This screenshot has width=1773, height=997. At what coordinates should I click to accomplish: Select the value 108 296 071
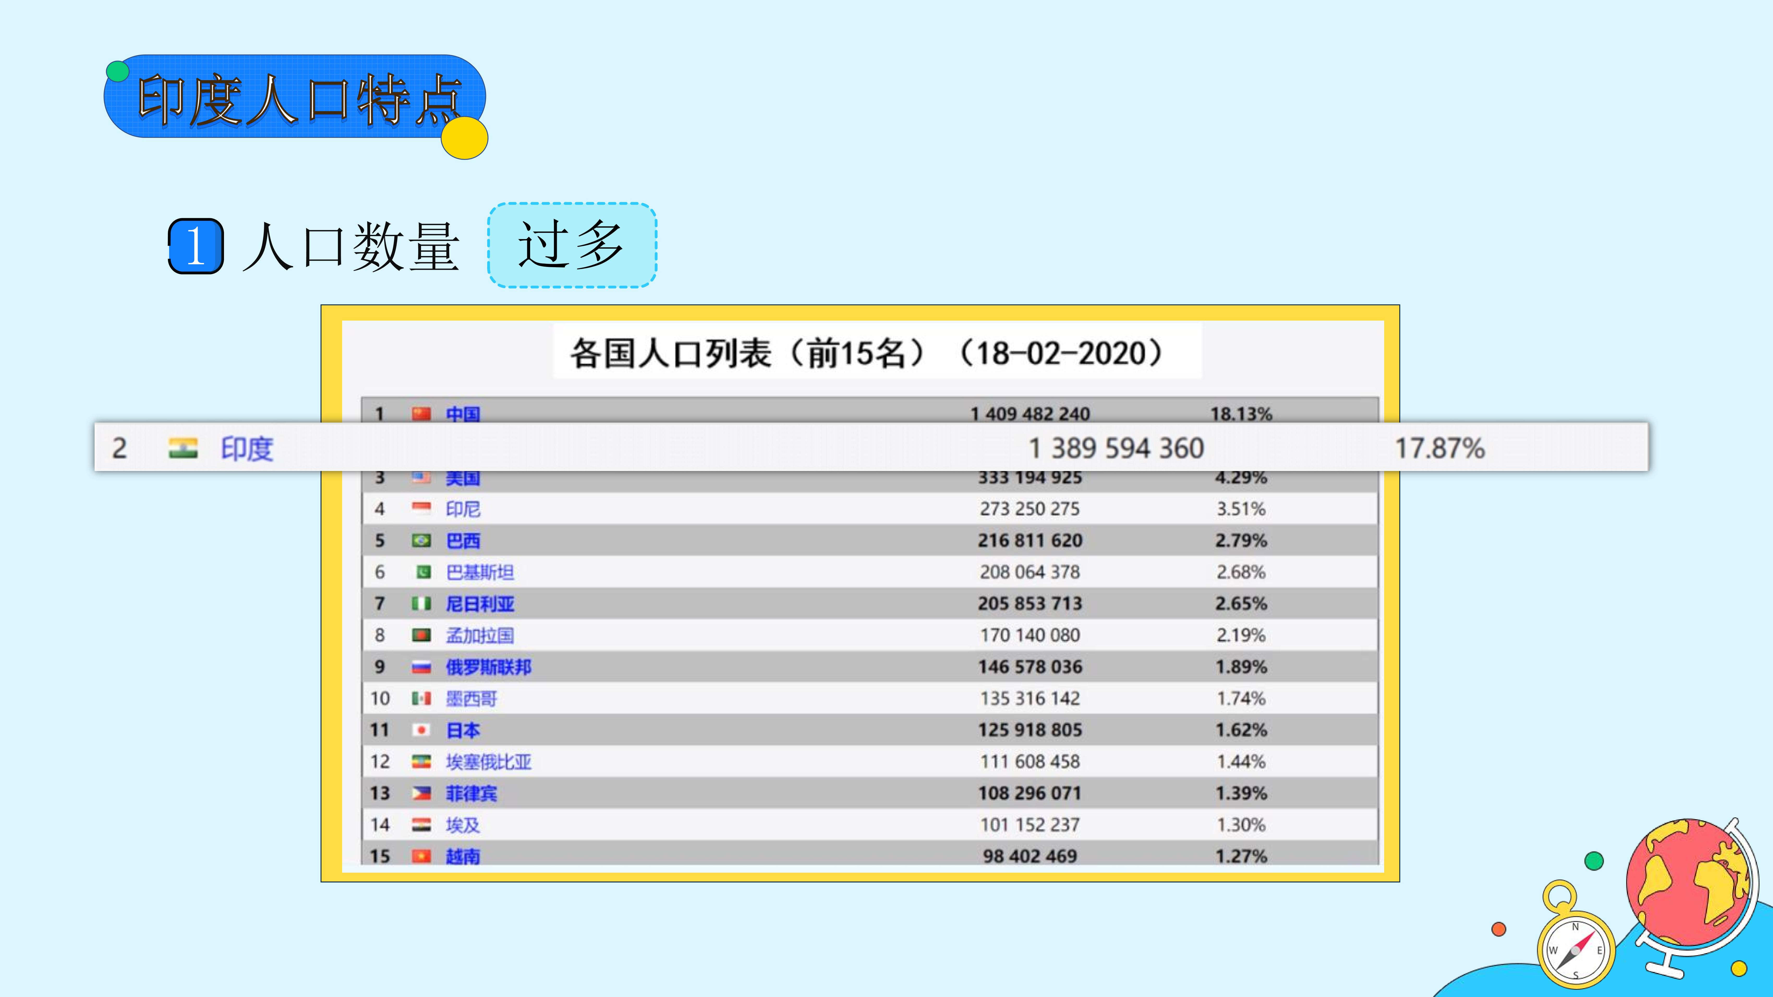tap(1030, 794)
